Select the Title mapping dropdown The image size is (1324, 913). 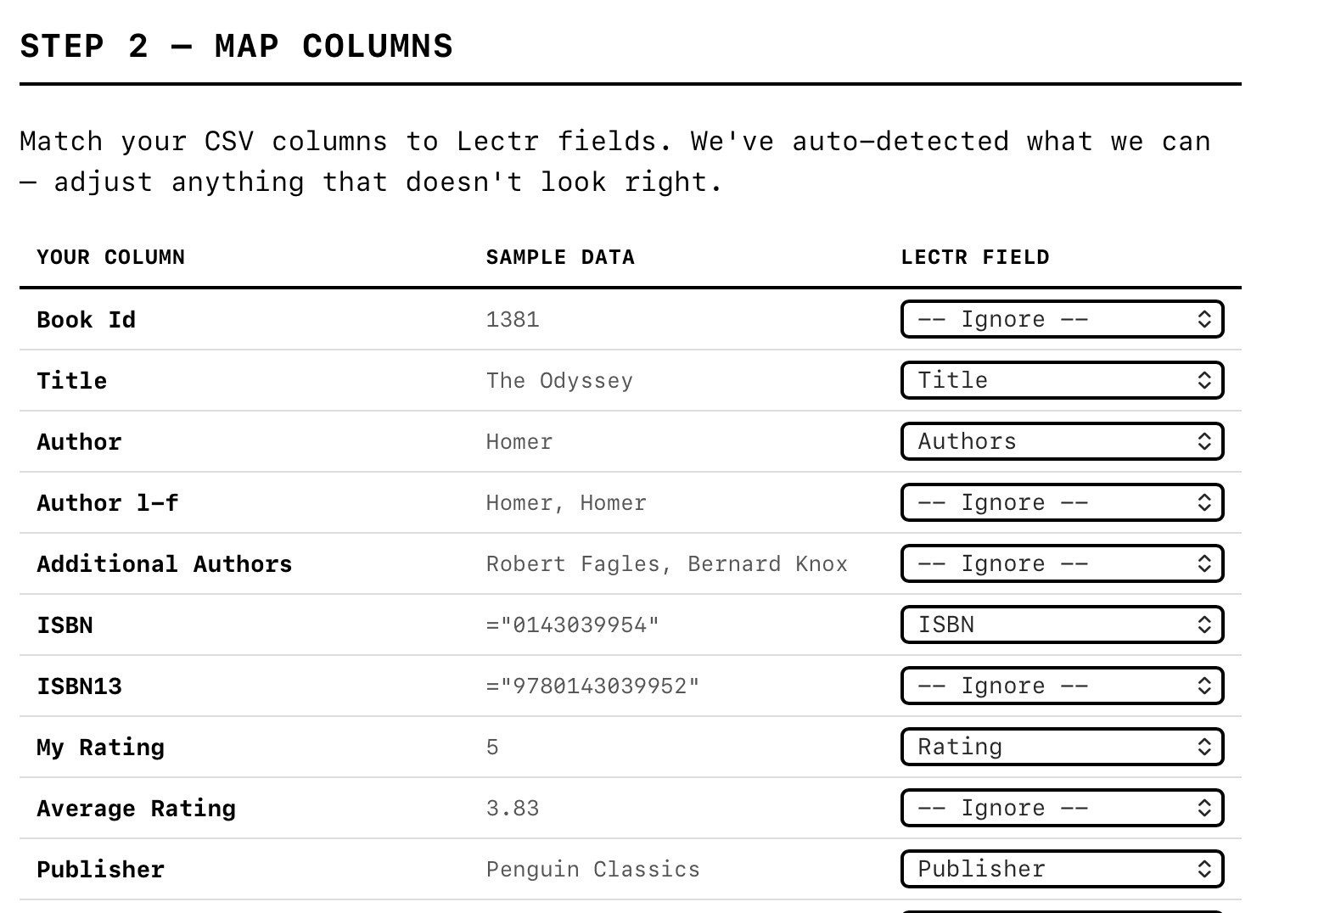point(1061,380)
